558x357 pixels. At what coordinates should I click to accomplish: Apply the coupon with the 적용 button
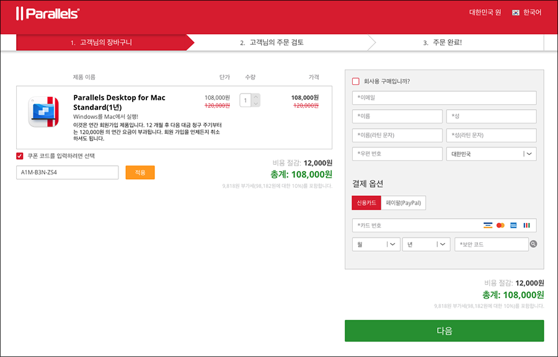tap(140, 172)
